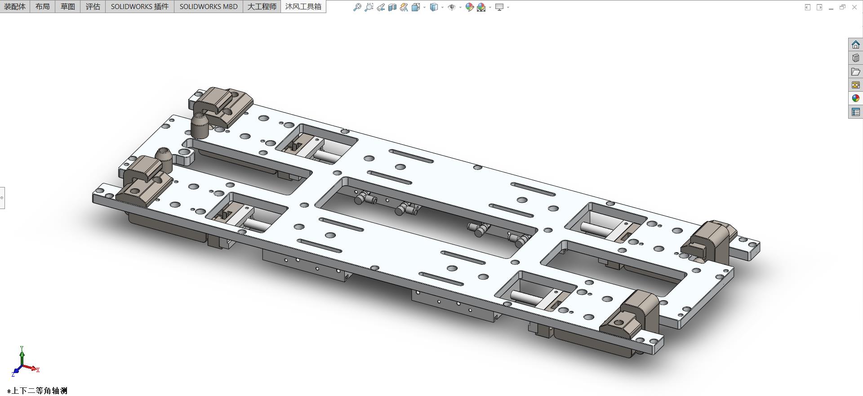Open the File Explorer folder icon in task pane

[x=856, y=71]
